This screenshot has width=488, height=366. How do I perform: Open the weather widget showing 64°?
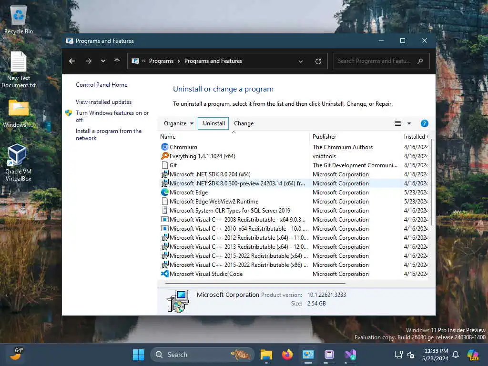pos(16,354)
